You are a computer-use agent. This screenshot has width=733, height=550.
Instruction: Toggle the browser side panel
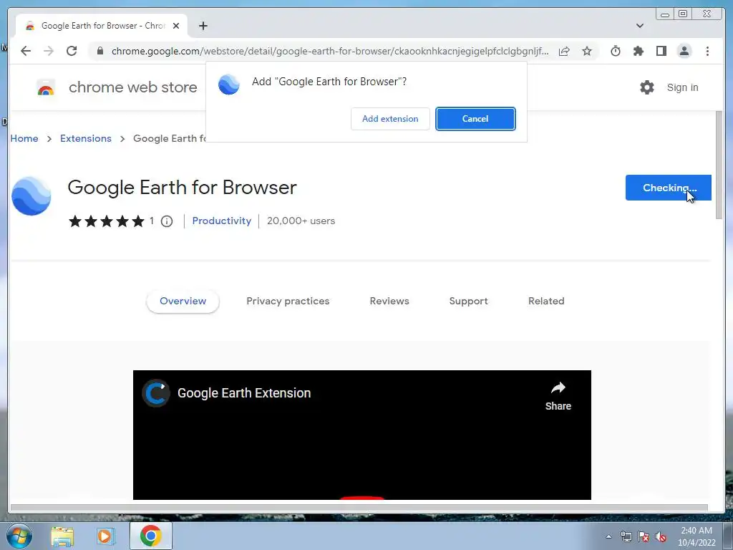point(661,51)
